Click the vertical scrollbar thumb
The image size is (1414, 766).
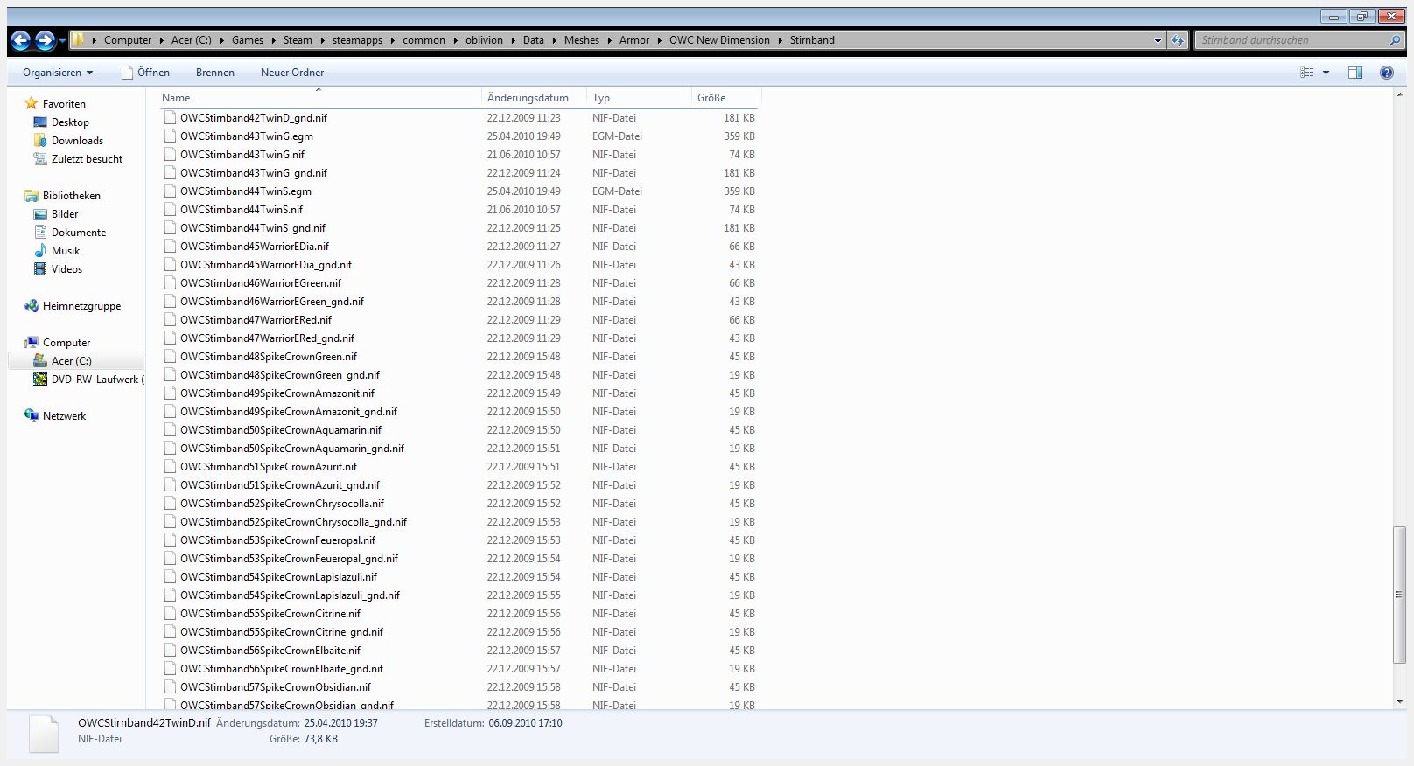point(1398,595)
